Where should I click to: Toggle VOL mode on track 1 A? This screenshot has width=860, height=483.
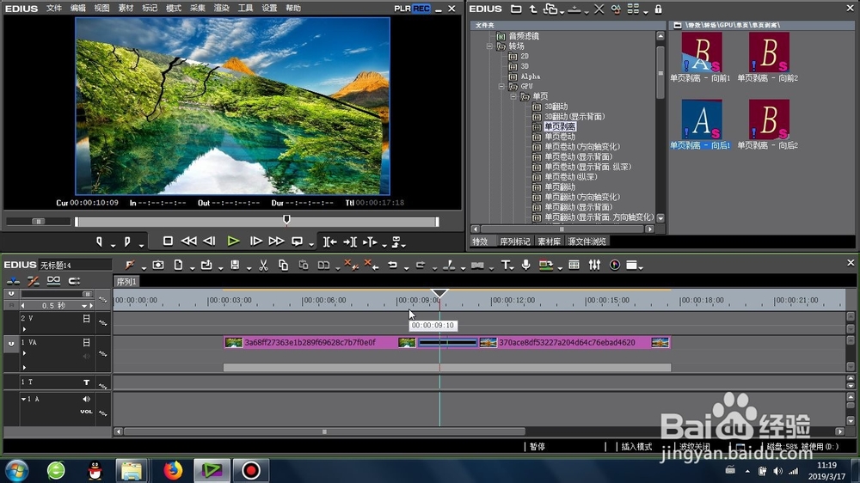86,412
